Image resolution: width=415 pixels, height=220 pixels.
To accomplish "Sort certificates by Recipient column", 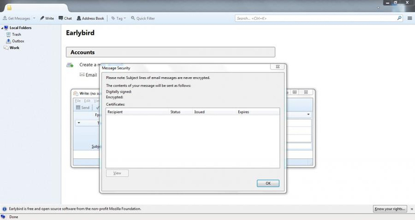I will click(137, 112).
